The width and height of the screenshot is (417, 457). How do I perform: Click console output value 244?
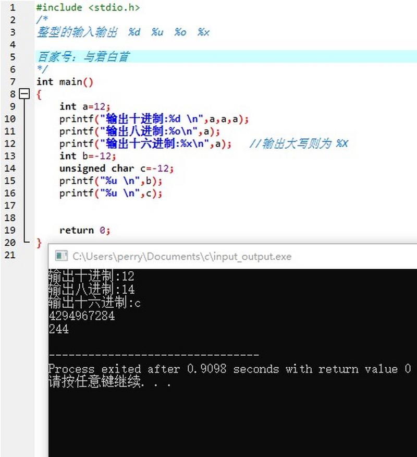(x=59, y=329)
